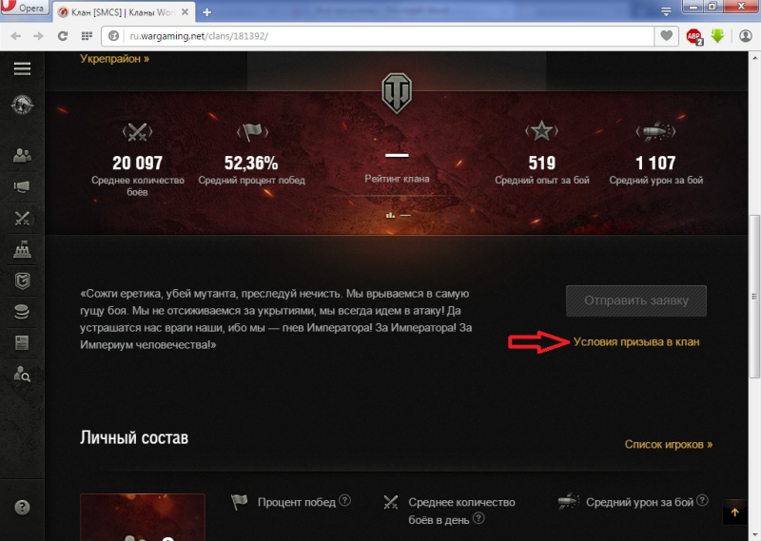This screenshot has height=541, width=761.
Task: Open the clan search sidebar icon
Action: (x=22, y=374)
